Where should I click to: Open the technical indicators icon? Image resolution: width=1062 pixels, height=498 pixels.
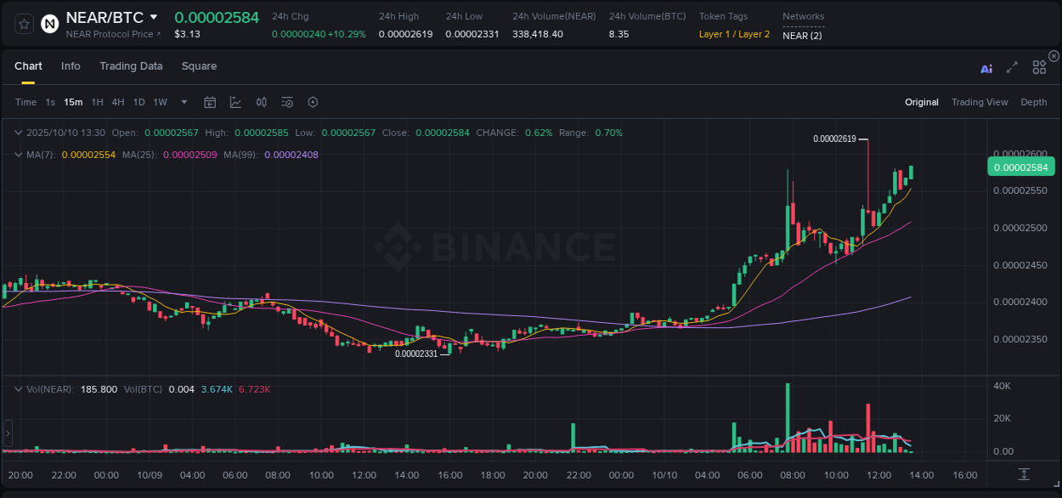286,102
